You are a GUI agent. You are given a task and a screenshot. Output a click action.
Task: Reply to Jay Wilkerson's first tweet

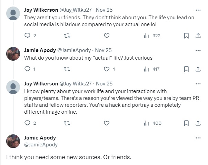28,35
